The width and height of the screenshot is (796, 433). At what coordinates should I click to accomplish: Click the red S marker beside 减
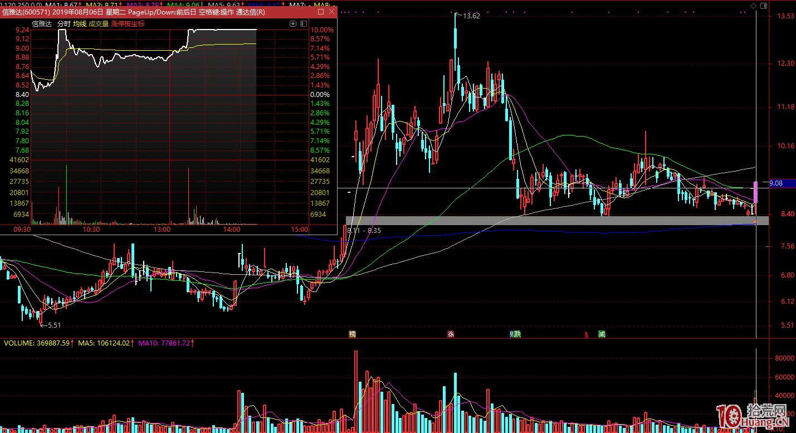[586, 335]
